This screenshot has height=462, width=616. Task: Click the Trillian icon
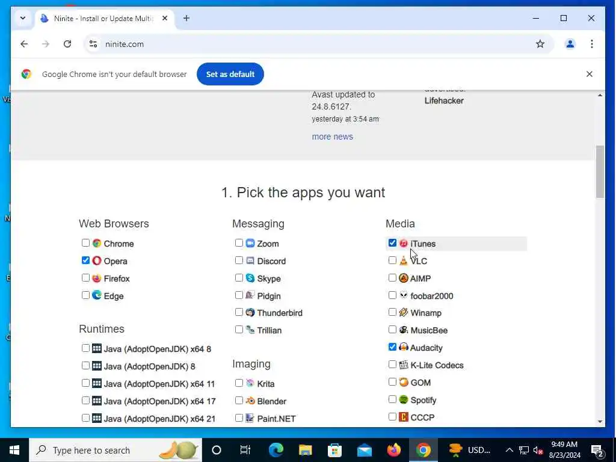tap(250, 330)
